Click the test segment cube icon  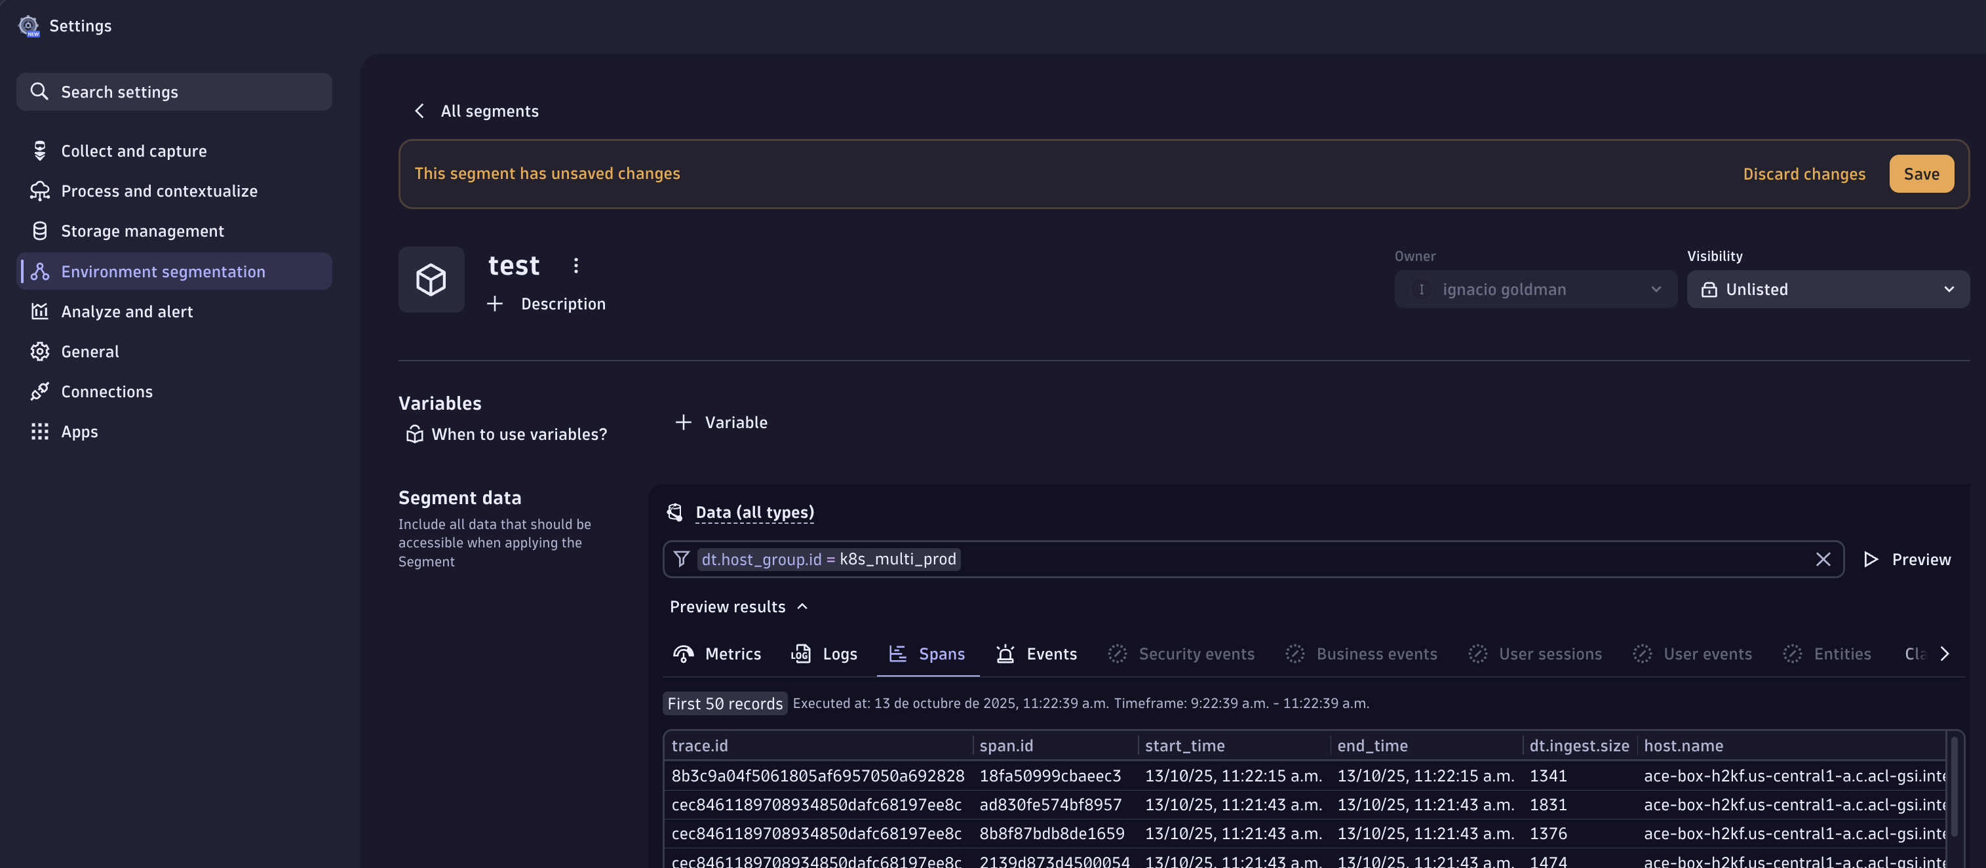pos(431,279)
